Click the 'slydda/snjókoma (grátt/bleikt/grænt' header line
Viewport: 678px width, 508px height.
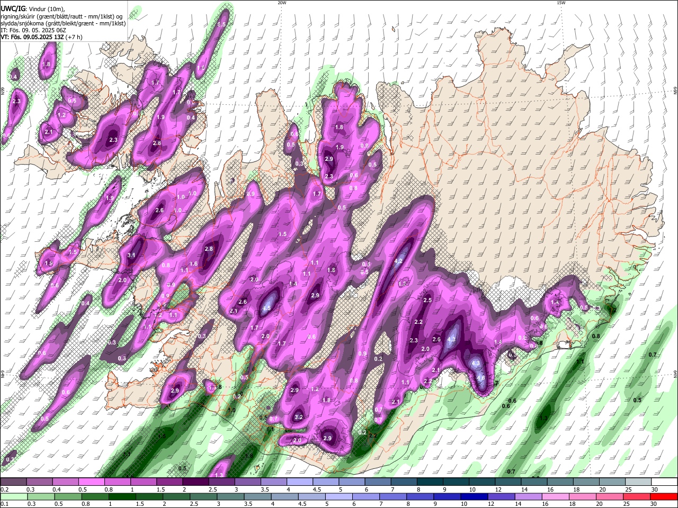point(63,23)
